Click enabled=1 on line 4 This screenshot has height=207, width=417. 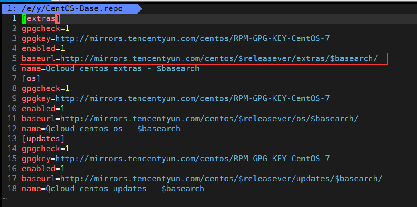tap(43, 48)
